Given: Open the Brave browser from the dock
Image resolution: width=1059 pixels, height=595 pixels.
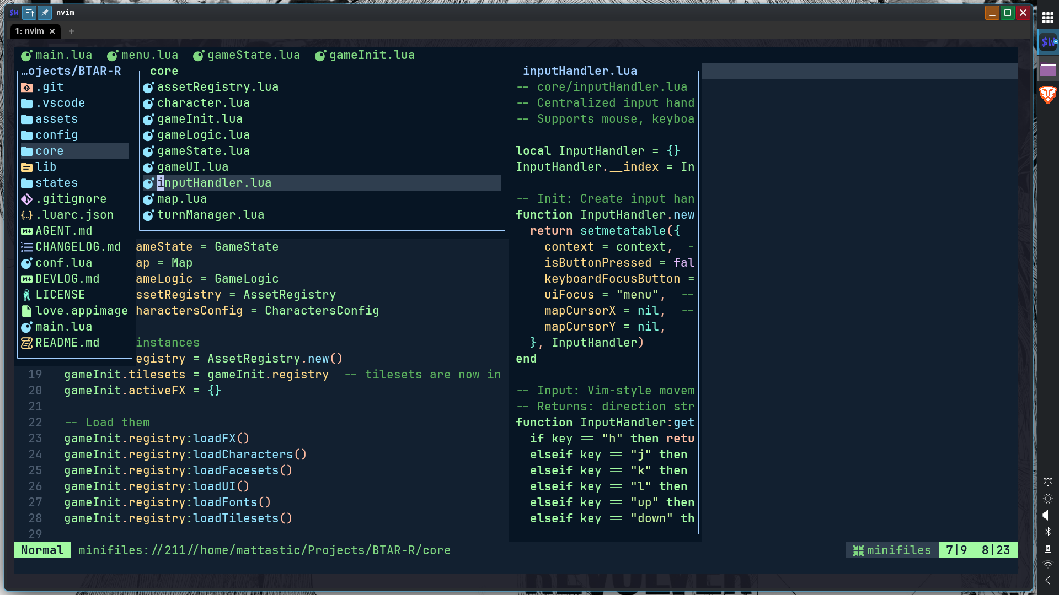Looking at the screenshot, I should point(1047,94).
